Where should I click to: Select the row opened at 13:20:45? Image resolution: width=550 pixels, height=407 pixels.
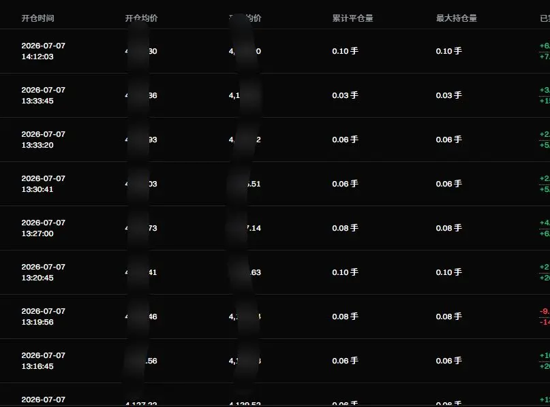[x=275, y=272]
